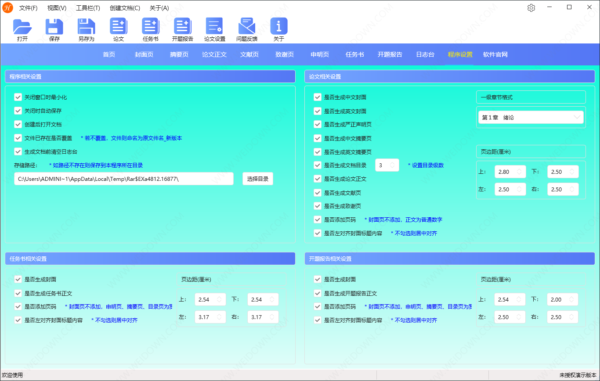Toggle 生成文档前清空日志台 checkbox
Image resolution: width=600 pixels, height=381 pixels.
(18, 151)
